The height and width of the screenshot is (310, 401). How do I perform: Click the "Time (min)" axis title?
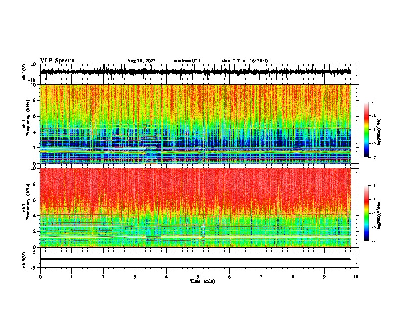(x=203, y=281)
